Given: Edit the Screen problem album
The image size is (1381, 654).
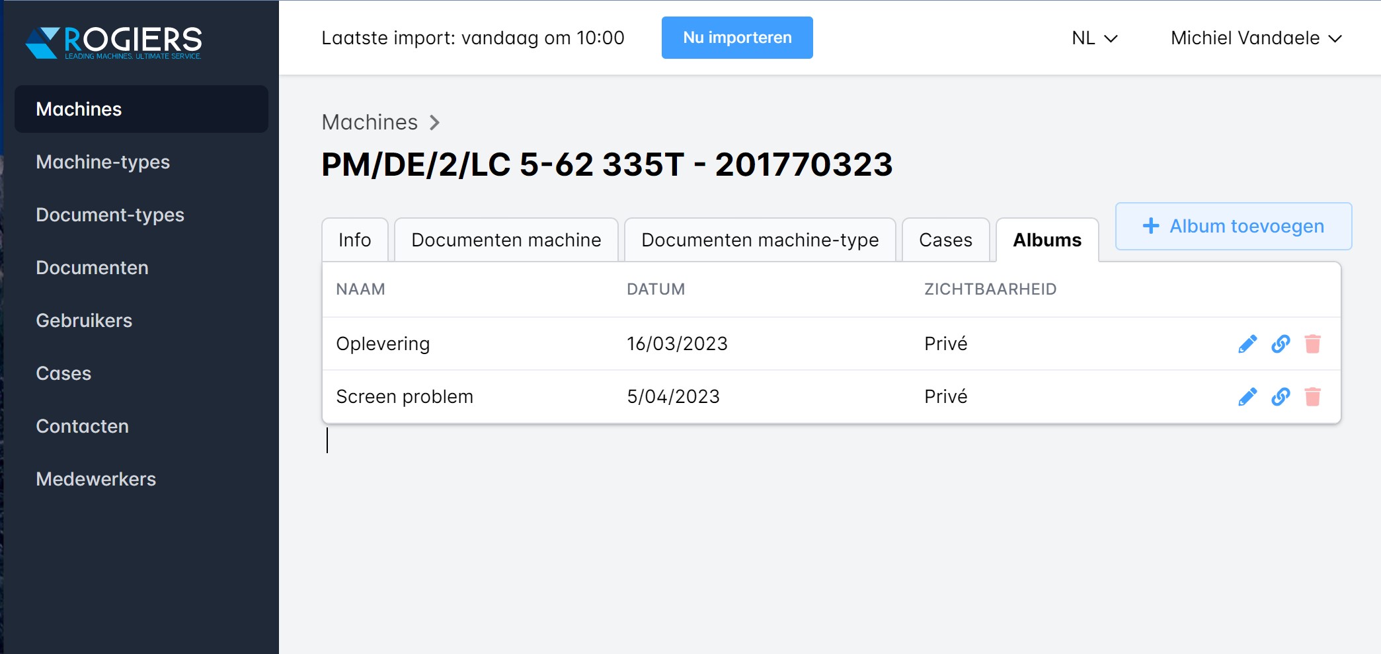Looking at the screenshot, I should [x=1247, y=396].
